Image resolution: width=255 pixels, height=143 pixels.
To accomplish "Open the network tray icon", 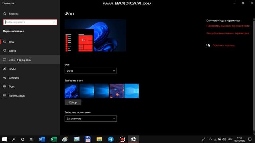I will tap(215, 139).
